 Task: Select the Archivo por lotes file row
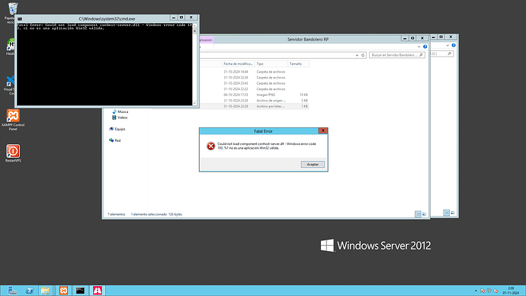tap(255, 106)
